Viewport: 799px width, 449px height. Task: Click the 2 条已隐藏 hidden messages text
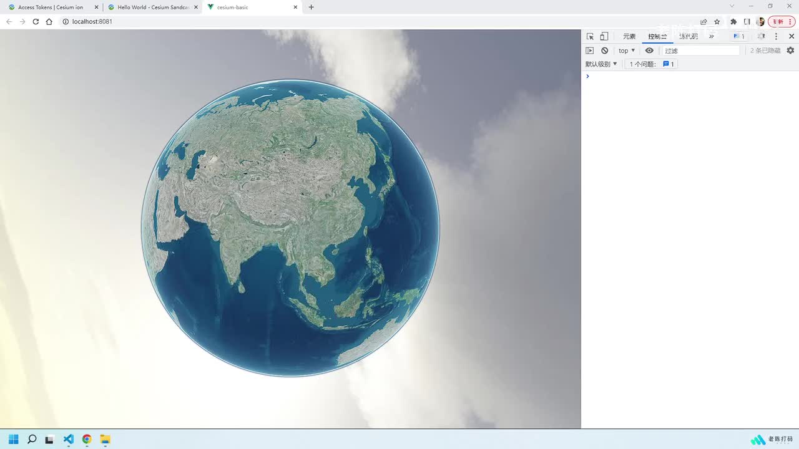765,51
